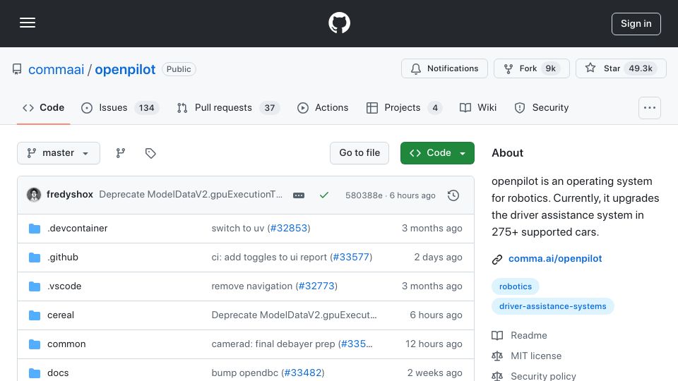Go to the GitHub homepage logo
Screen dimensions: 678x381
[x=339, y=23]
